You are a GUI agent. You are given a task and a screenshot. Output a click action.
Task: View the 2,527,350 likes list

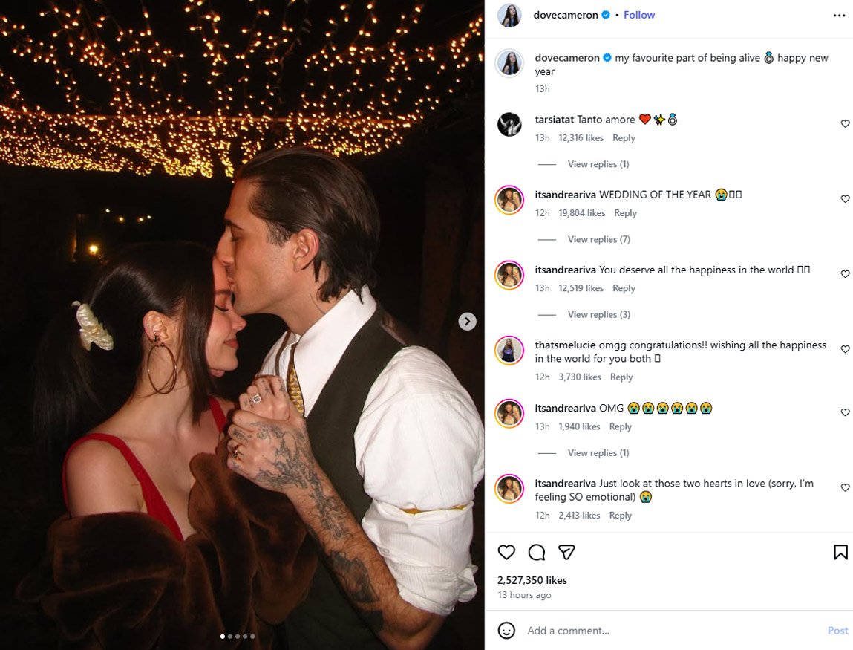point(532,580)
